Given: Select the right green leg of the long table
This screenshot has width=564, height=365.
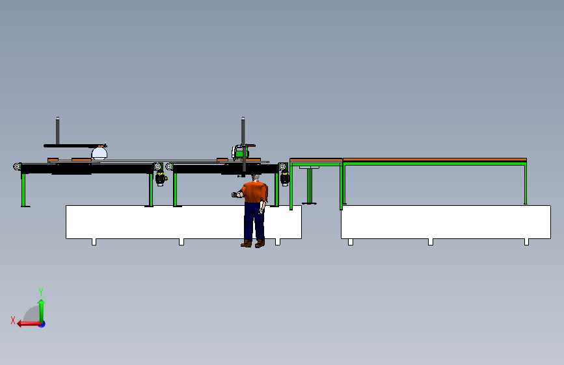Looking at the screenshot, I should [x=526, y=183].
